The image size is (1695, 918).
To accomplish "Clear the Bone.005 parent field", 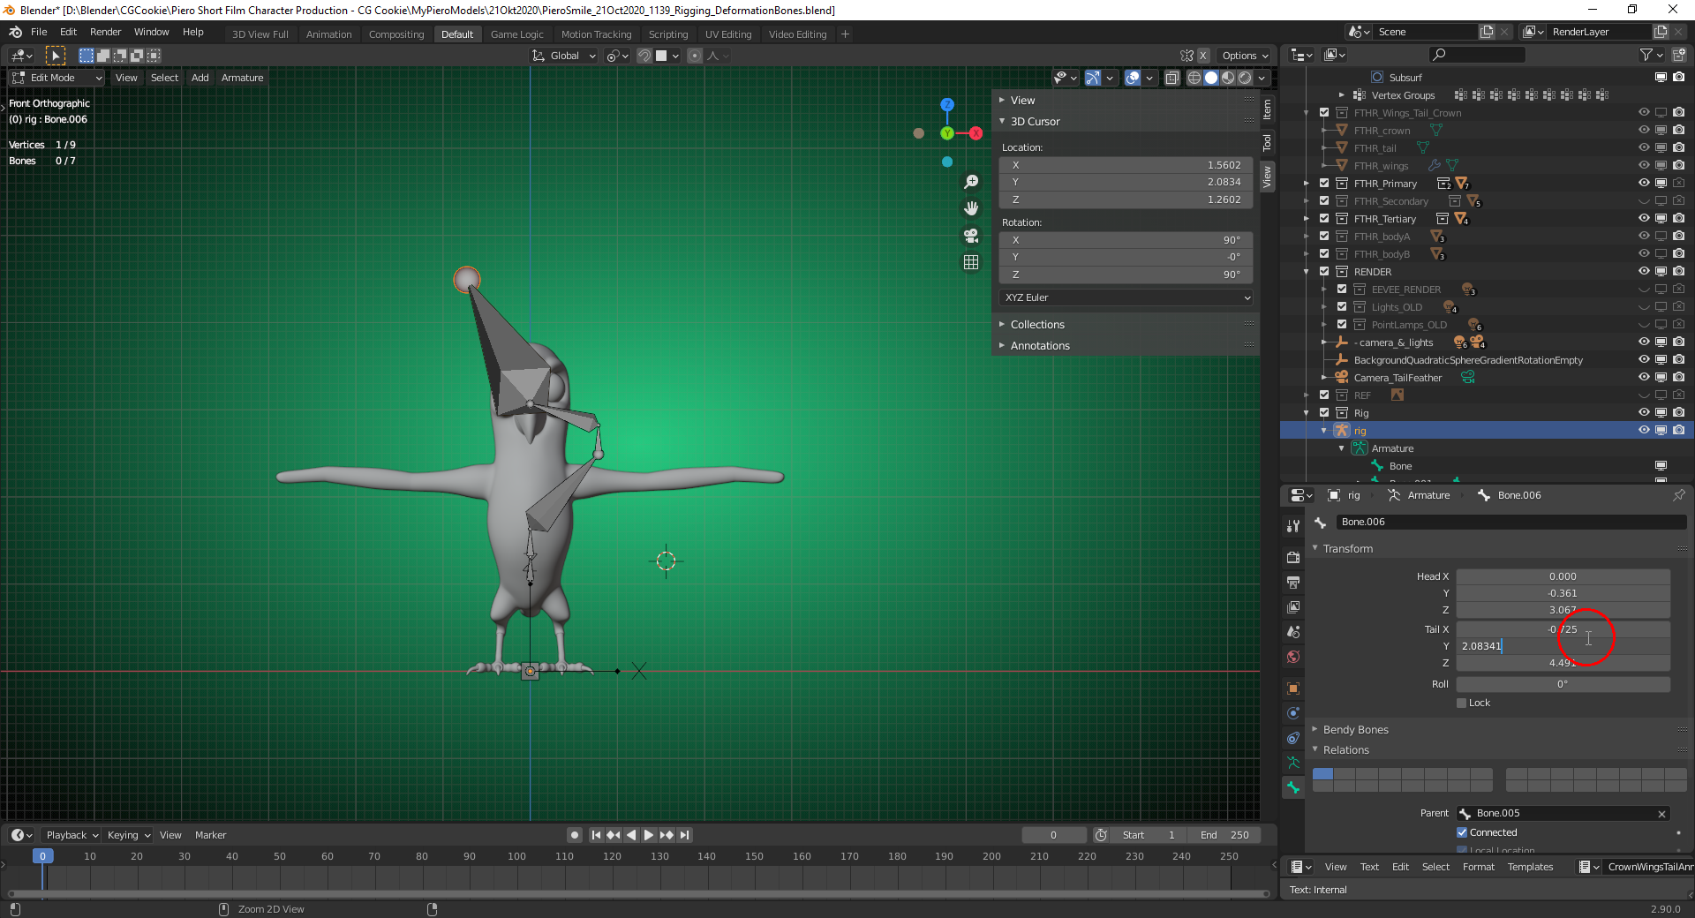I will tap(1661, 814).
